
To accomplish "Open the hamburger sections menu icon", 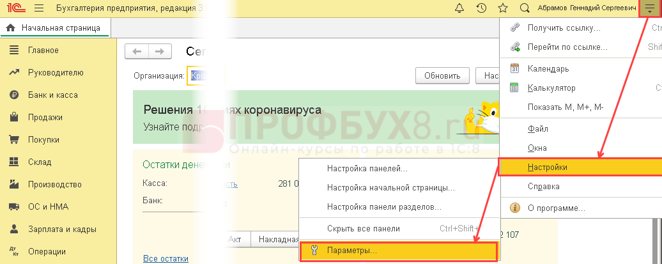I will [38, 9].
